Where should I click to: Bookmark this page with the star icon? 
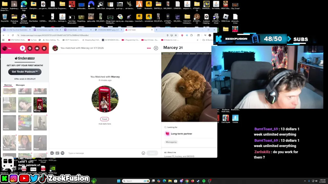(x=176, y=35)
